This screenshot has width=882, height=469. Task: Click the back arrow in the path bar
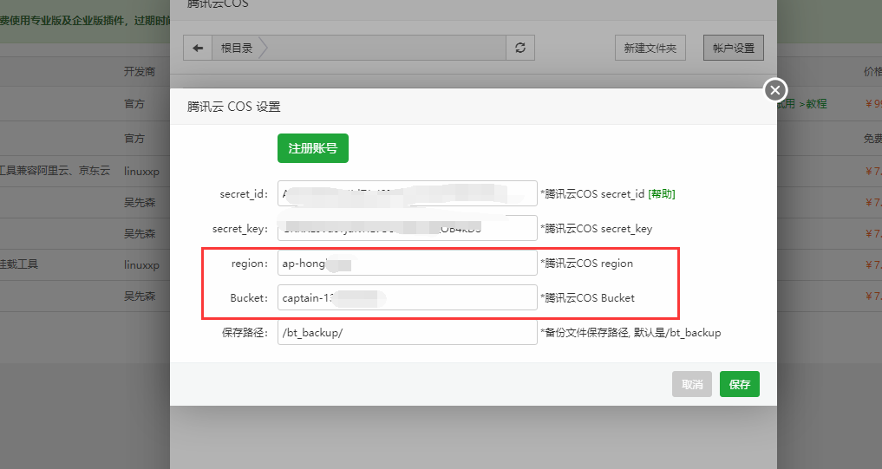point(198,48)
